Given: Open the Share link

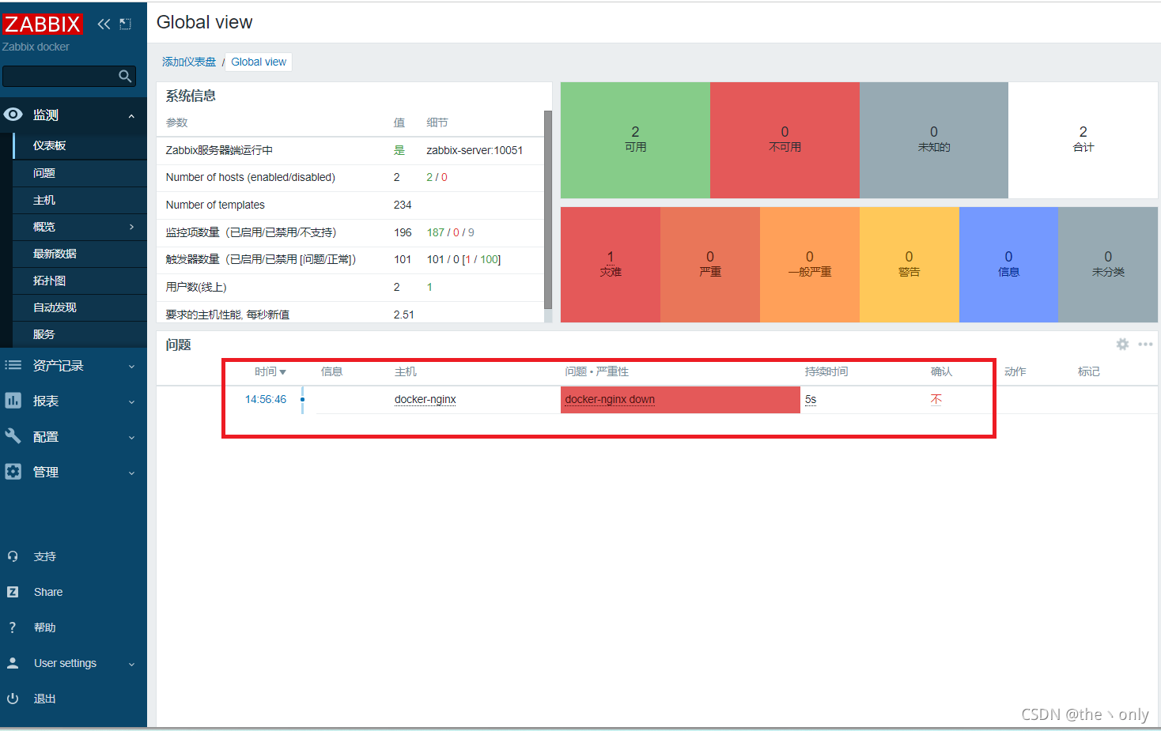Looking at the screenshot, I should 48,592.
